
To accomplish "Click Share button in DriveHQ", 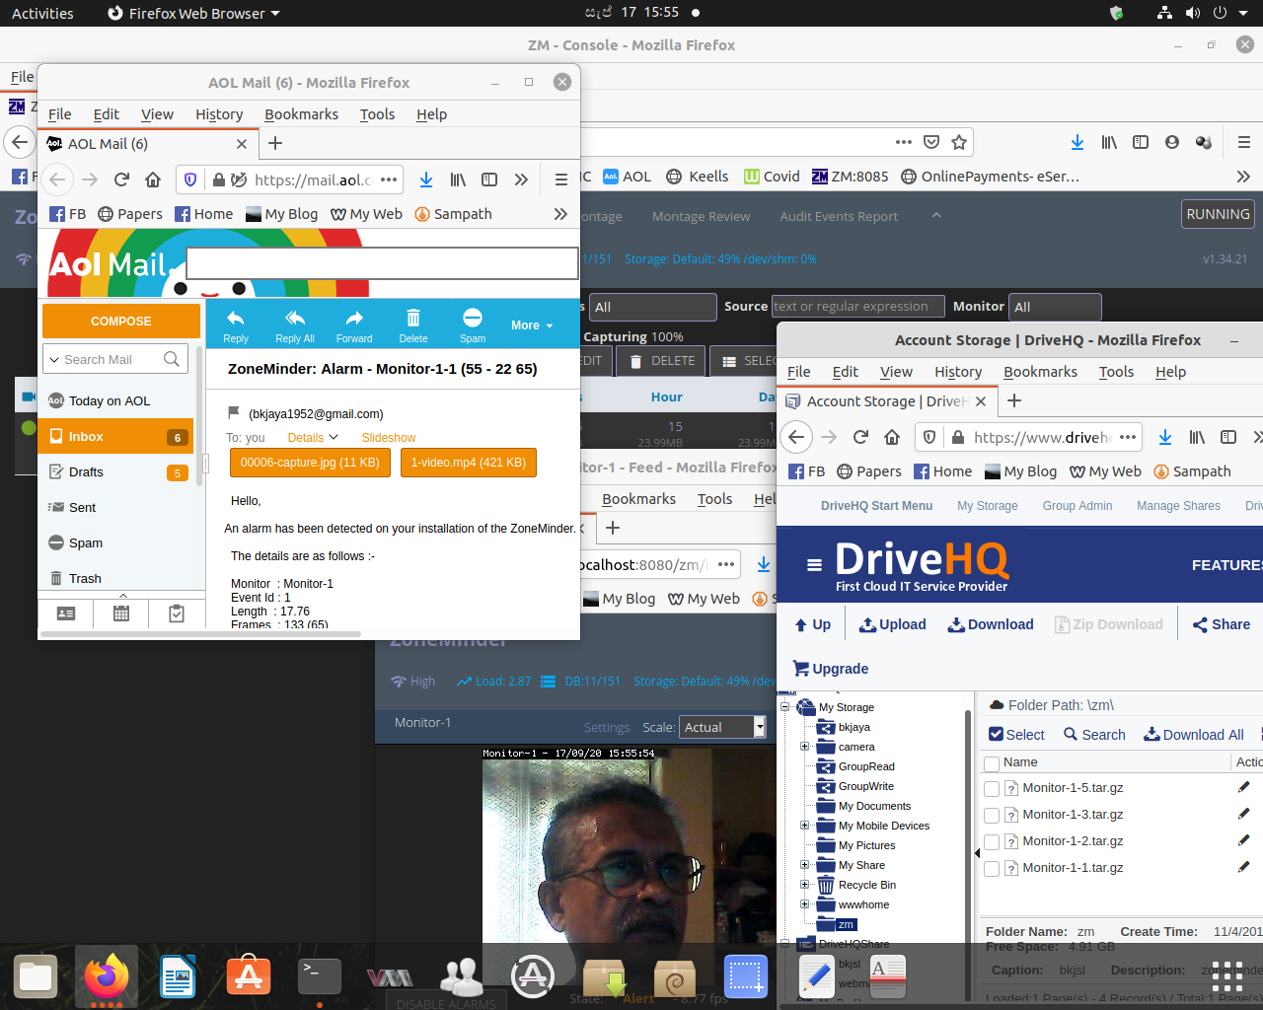I will [1222, 624].
